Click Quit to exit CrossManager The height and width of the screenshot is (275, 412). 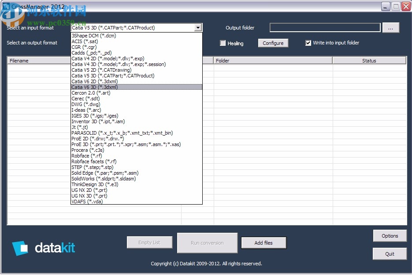[x=390, y=253]
